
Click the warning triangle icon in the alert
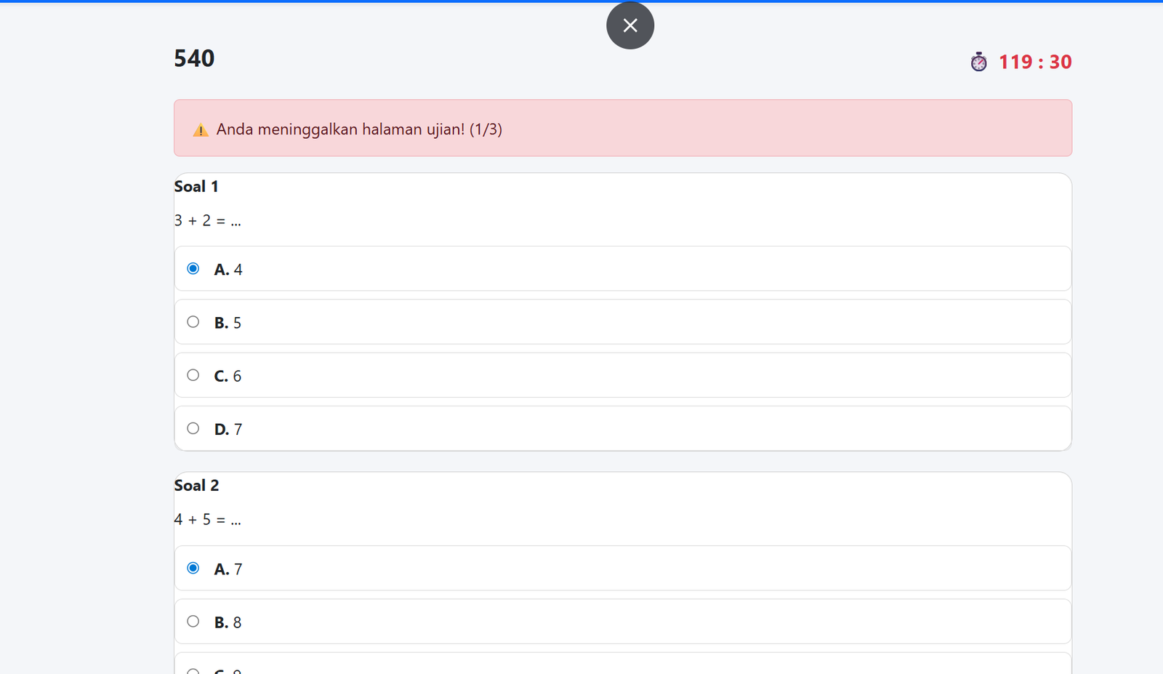(201, 130)
